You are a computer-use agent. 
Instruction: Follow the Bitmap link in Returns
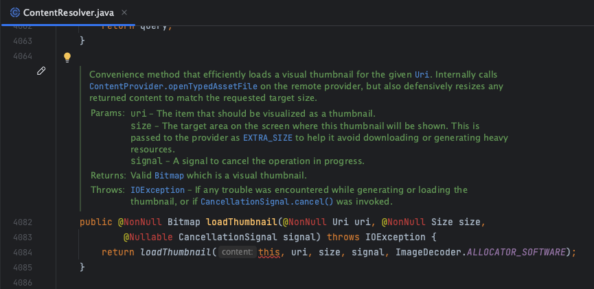pos(170,176)
